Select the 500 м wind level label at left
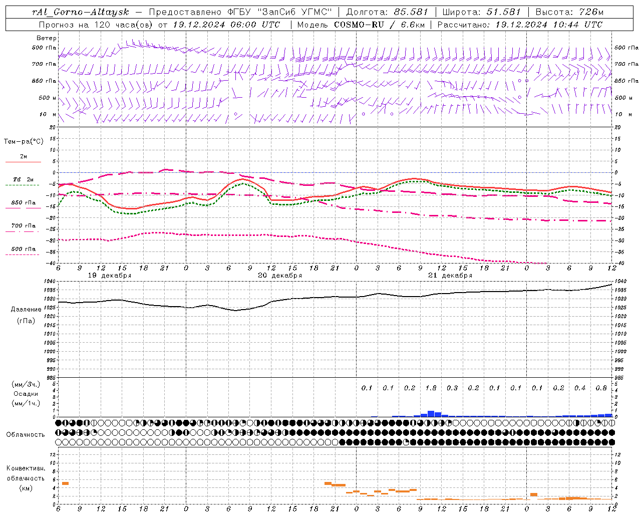This screenshot has width=641, height=513. (48, 98)
